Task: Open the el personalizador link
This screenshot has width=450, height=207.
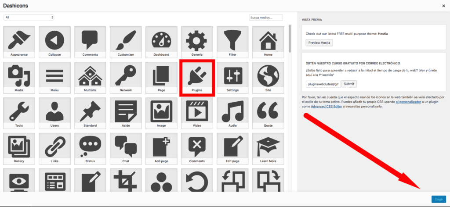Action: pos(408,102)
